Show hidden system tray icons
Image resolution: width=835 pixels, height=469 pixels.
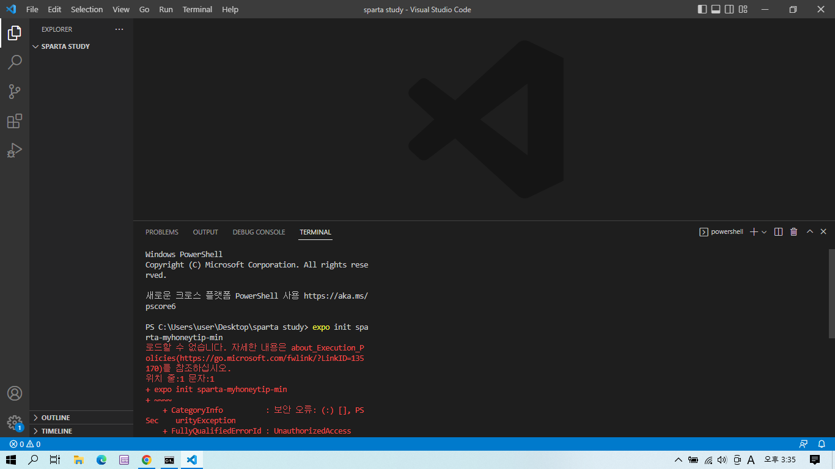point(678,460)
